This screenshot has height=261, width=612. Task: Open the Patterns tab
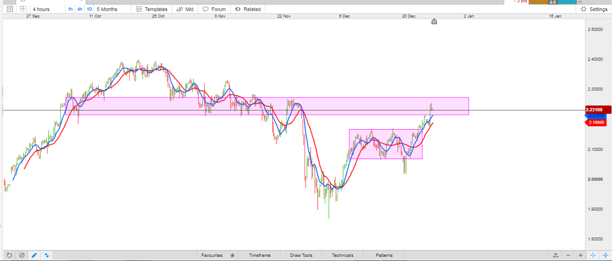pos(384,255)
